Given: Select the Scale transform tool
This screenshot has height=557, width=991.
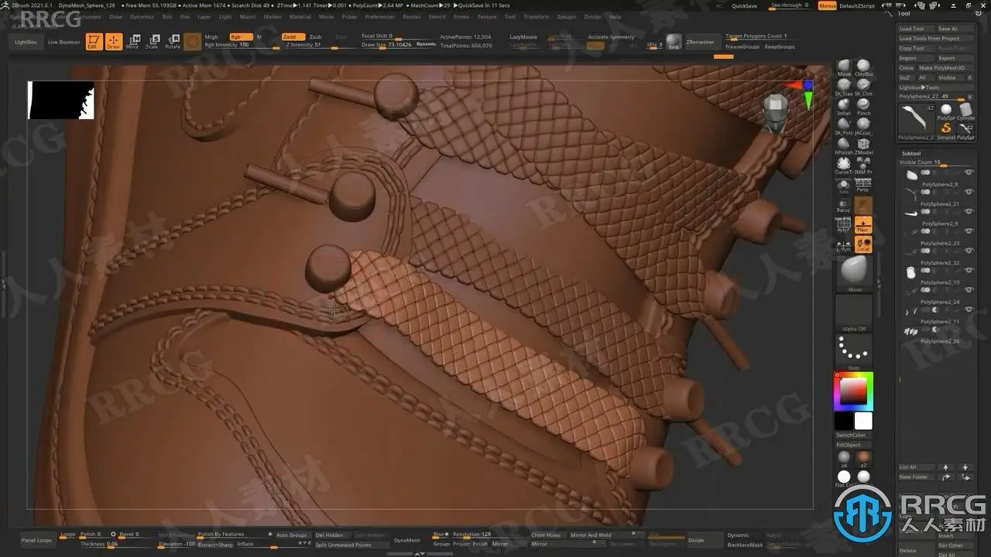Looking at the screenshot, I should (153, 42).
